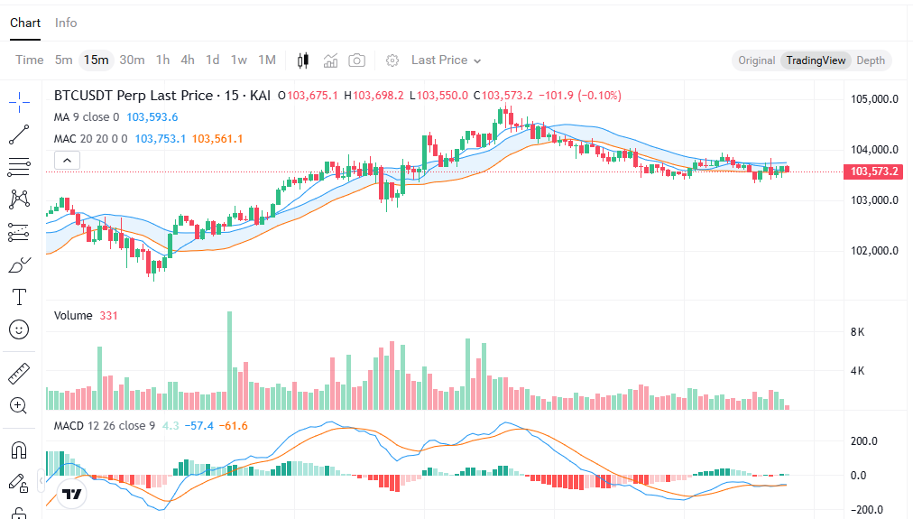
Task: Select the trend line drawing tool
Action: coord(19,134)
